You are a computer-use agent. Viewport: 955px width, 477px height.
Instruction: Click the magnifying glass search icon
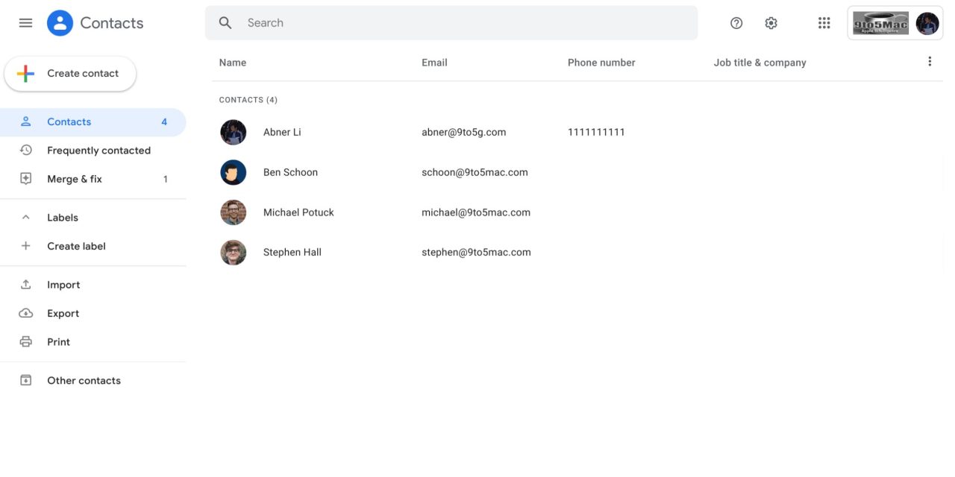225,23
